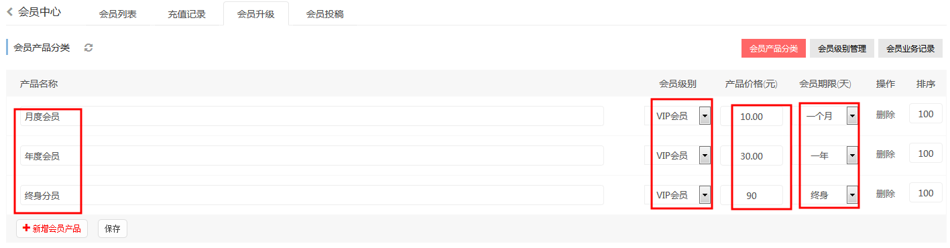The height and width of the screenshot is (248, 950).
Task: Open 会员级别管理 button
Action: click(x=842, y=48)
